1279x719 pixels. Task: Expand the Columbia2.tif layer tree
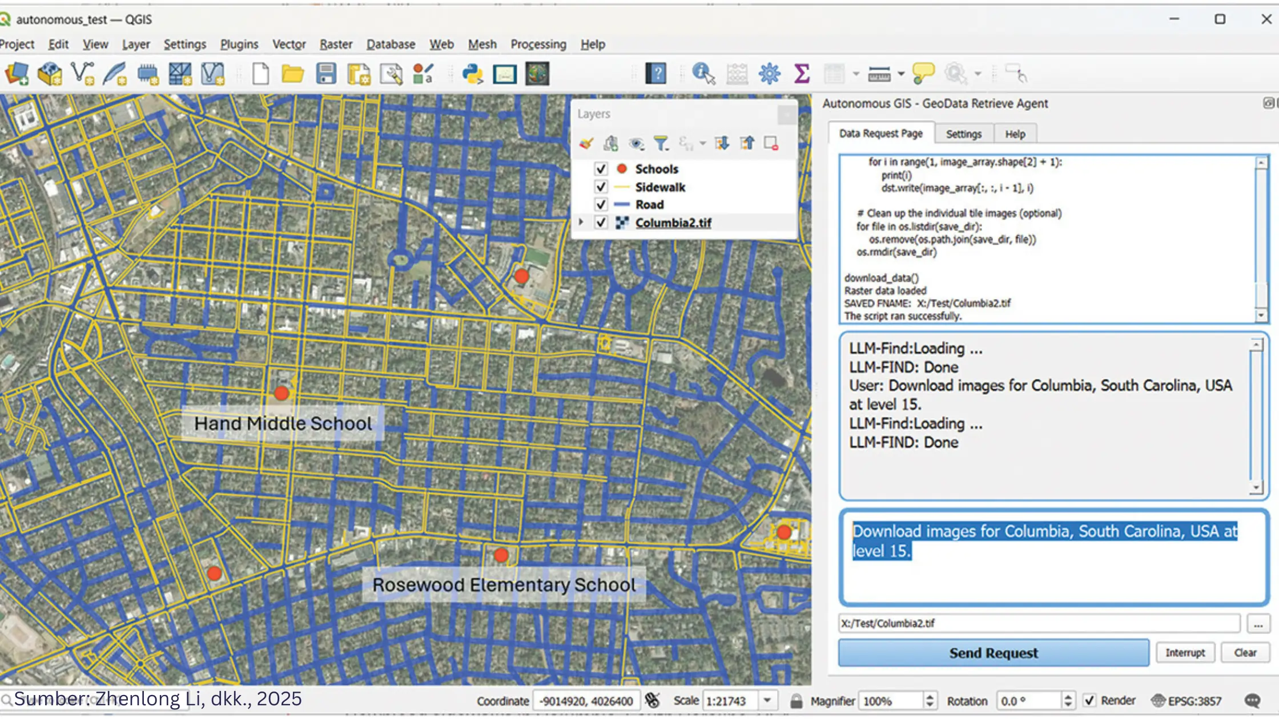tap(581, 222)
